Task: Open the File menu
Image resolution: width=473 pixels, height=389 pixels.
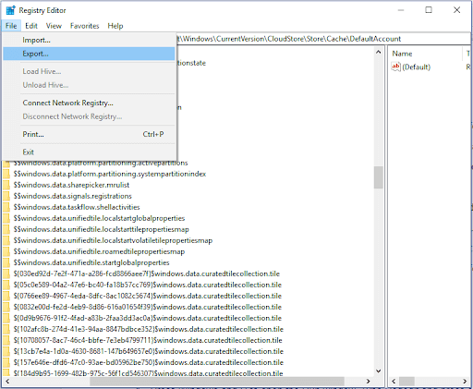Action: pyautogui.click(x=11, y=26)
